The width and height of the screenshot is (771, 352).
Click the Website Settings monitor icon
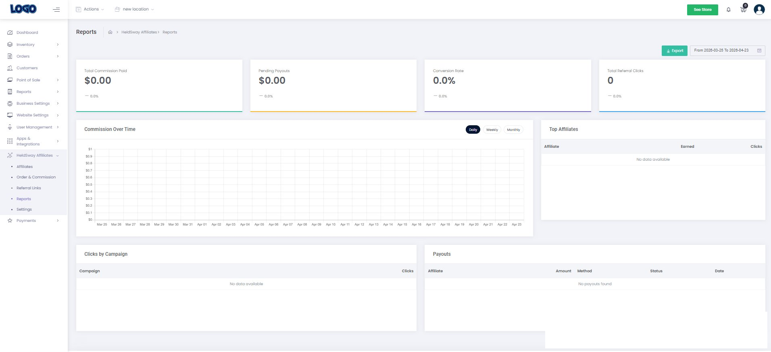pyautogui.click(x=10, y=115)
